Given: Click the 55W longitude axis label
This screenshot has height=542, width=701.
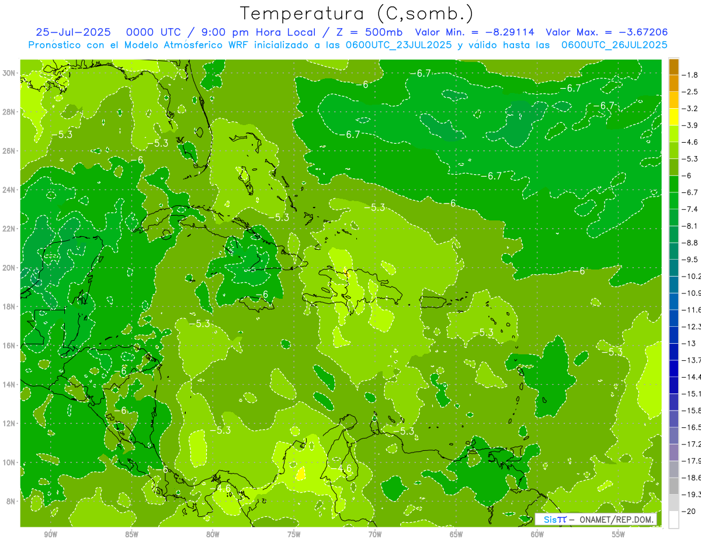Looking at the screenshot, I should [x=619, y=534].
